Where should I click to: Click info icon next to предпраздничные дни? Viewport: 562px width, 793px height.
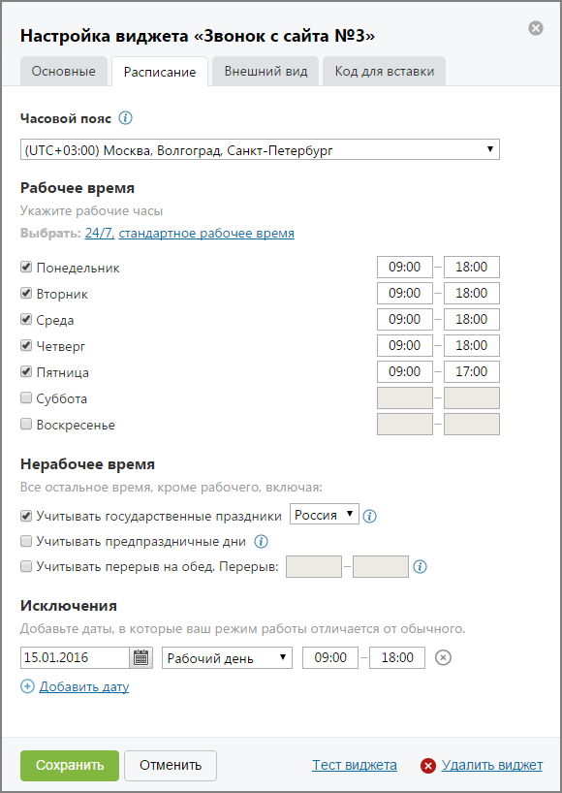261,542
